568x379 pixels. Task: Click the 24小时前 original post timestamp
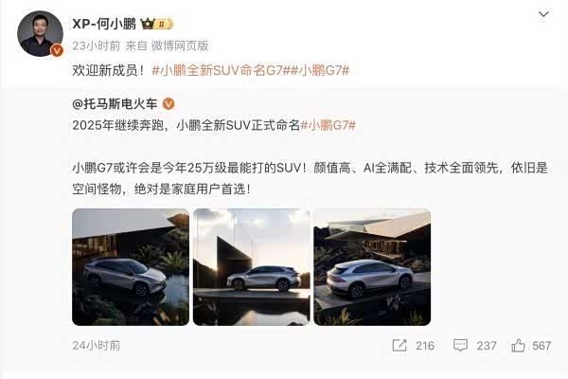pyautogui.click(x=96, y=345)
